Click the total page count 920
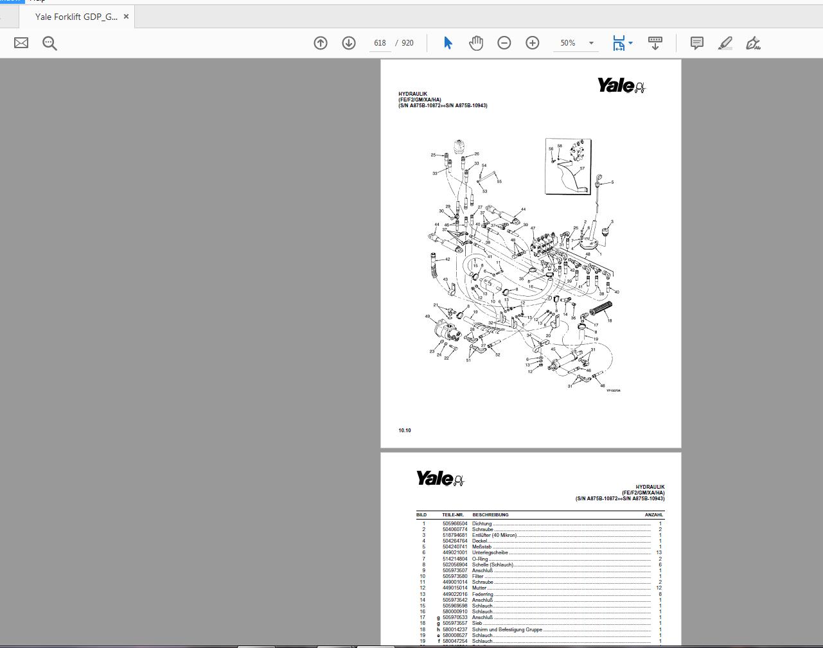823x648 pixels. 408,43
